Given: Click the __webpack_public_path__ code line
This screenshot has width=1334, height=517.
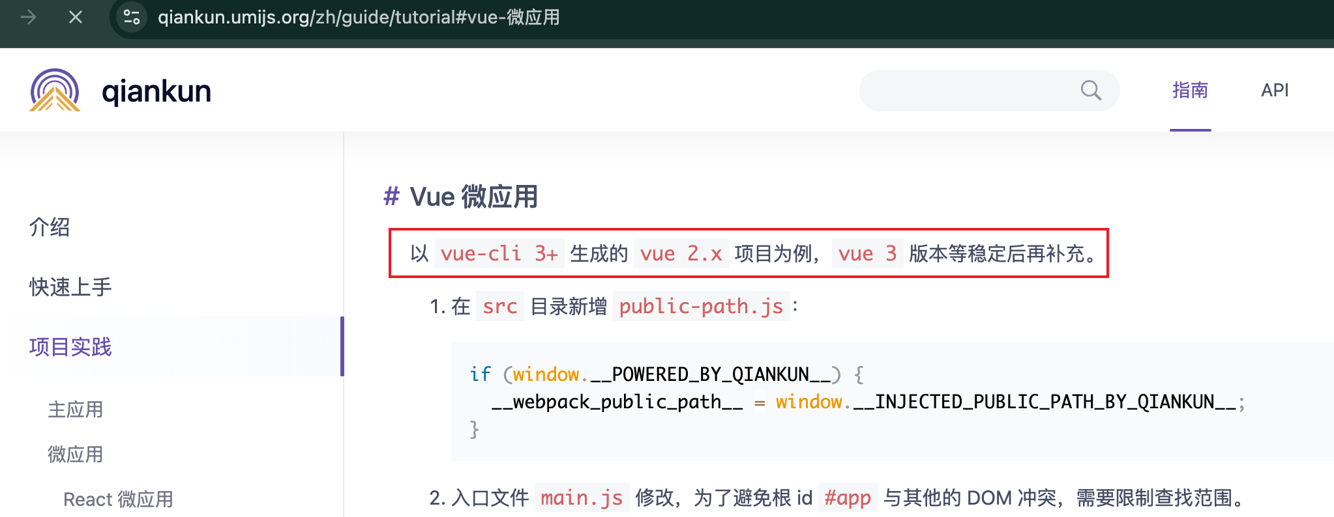Looking at the screenshot, I should click(868, 402).
